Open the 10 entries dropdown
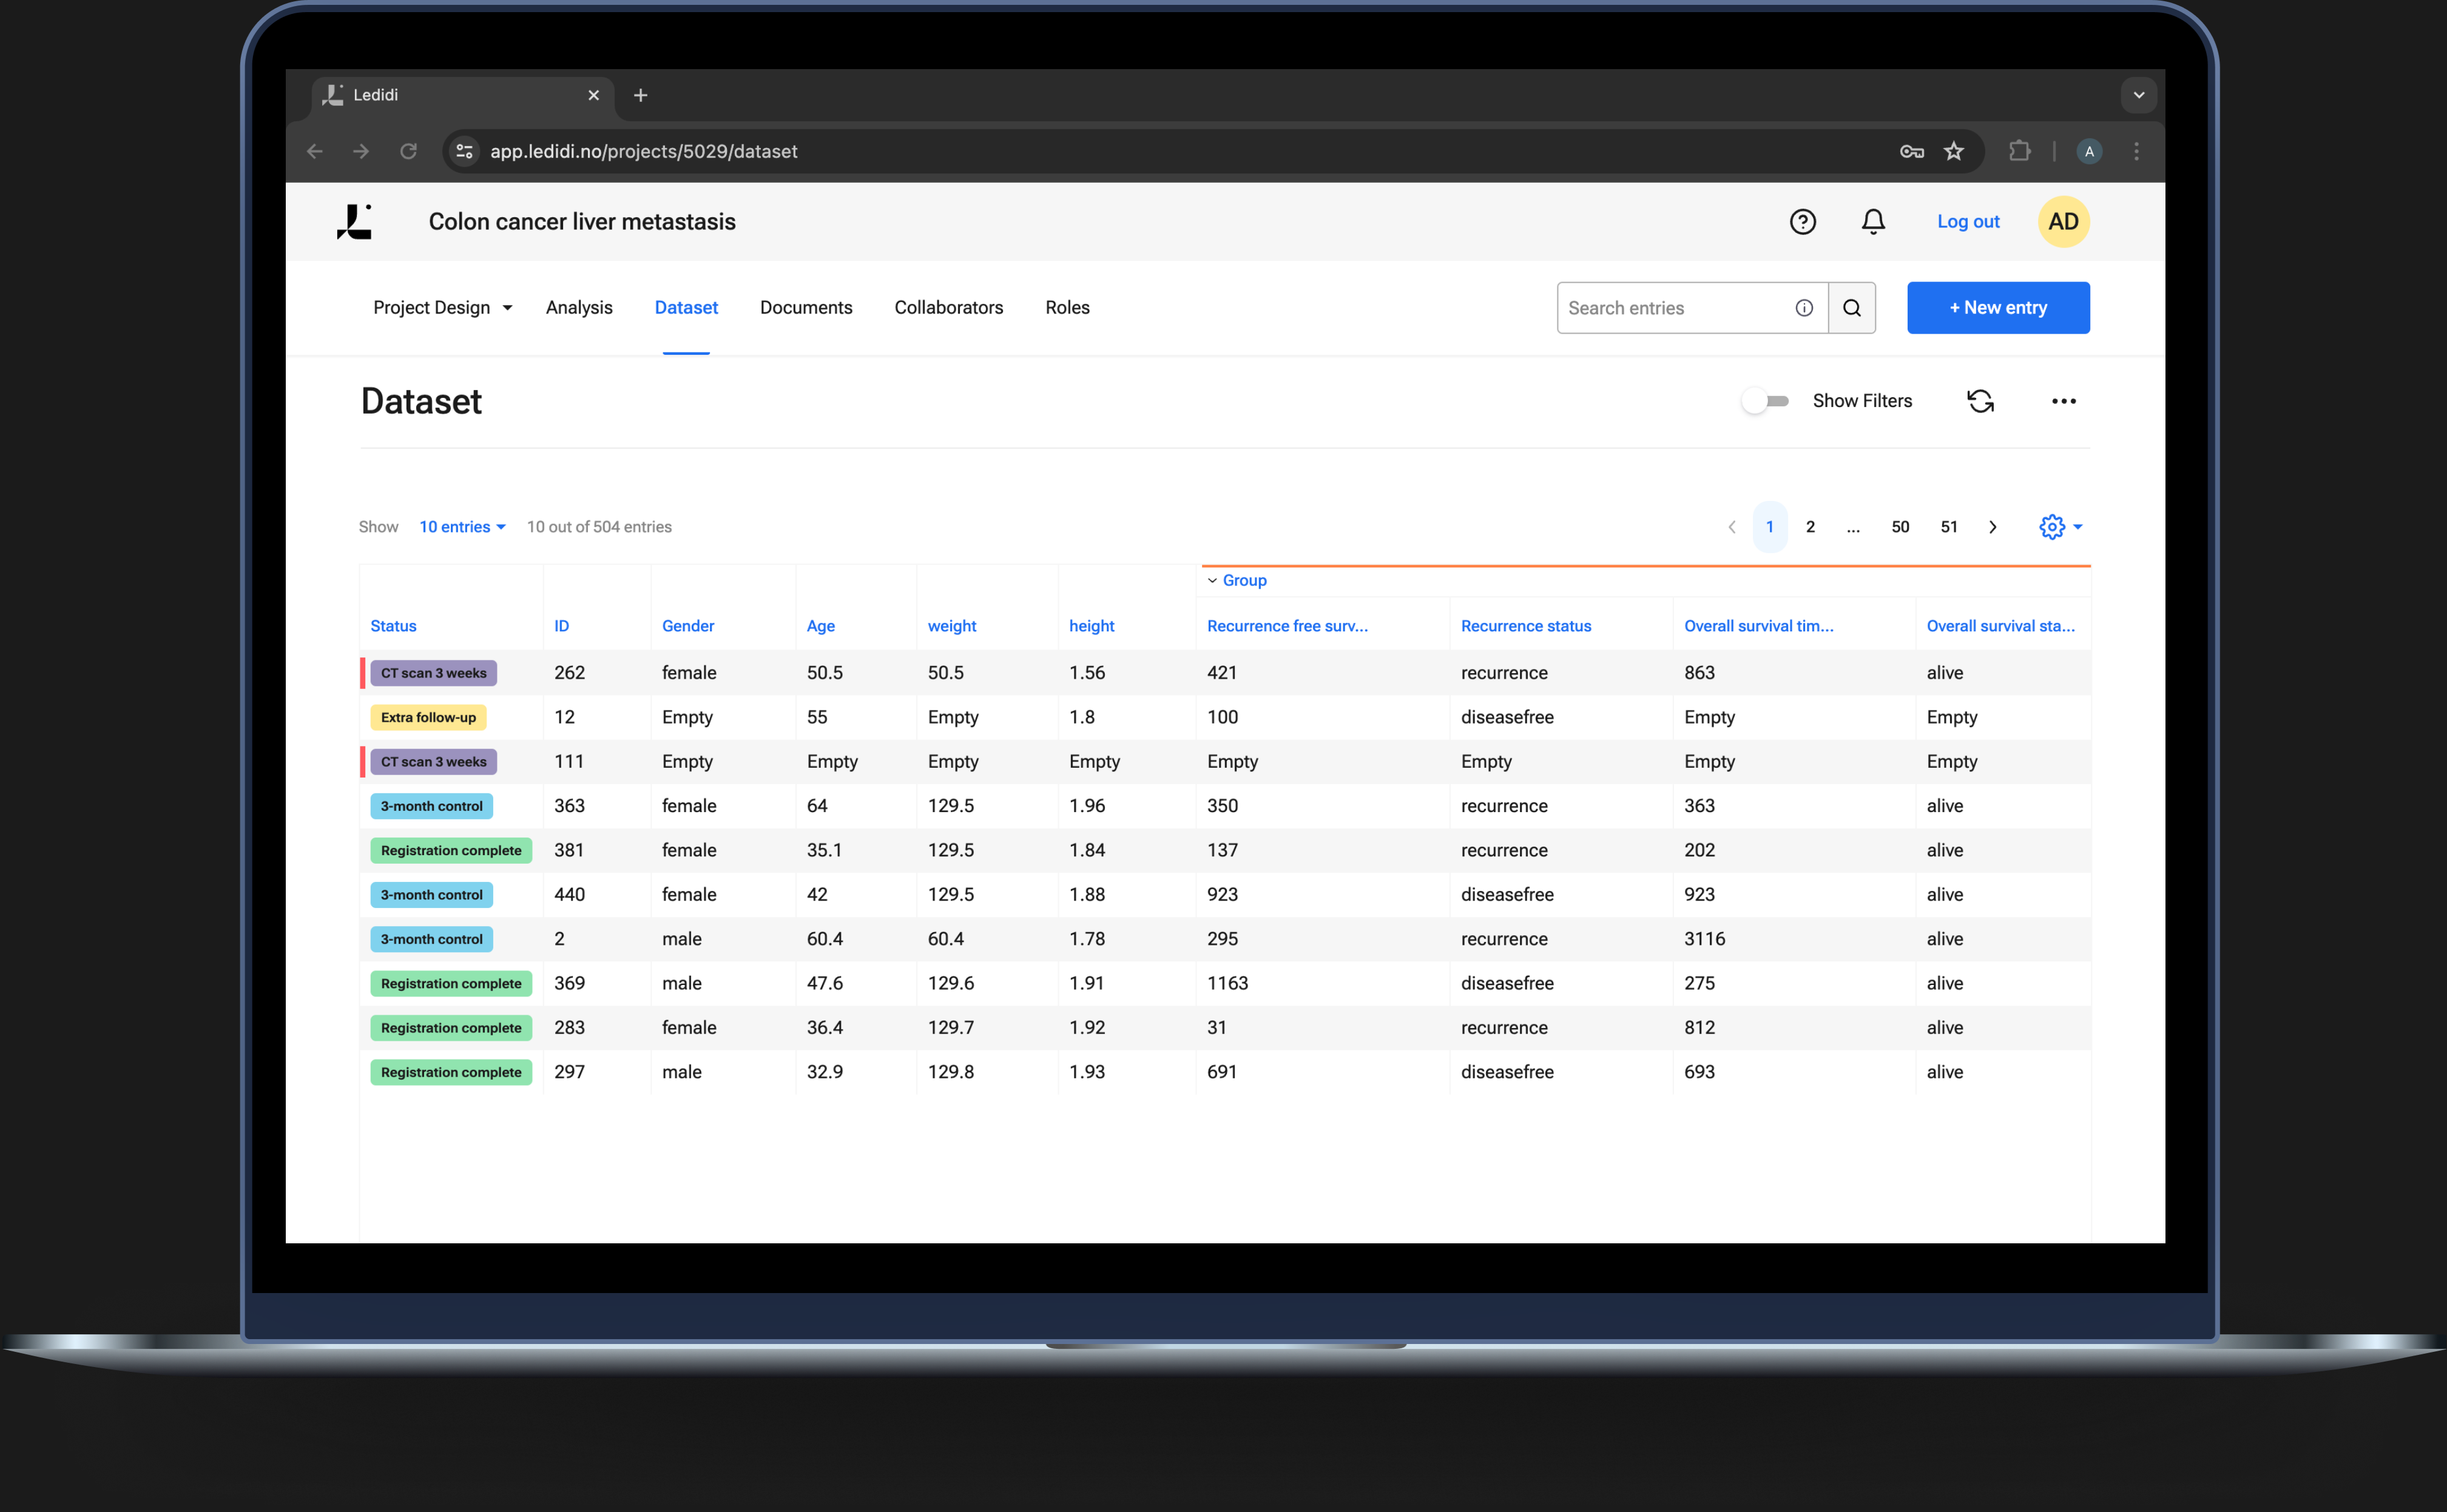 462,527
